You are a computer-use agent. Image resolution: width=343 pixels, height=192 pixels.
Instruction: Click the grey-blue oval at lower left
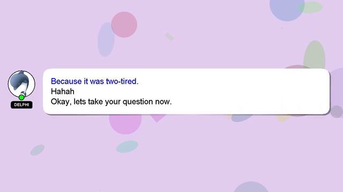point(38,150)
